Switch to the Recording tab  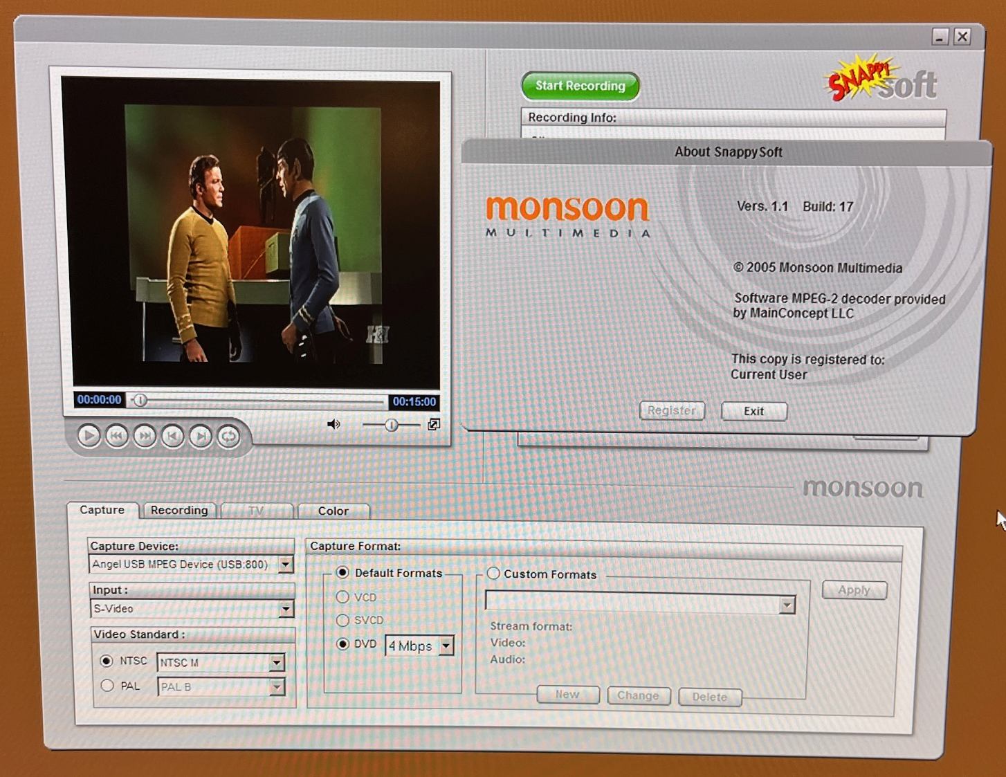(x=179, y=511)
